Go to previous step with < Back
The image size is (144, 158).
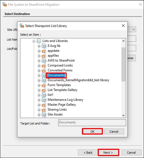pos(88,153)
